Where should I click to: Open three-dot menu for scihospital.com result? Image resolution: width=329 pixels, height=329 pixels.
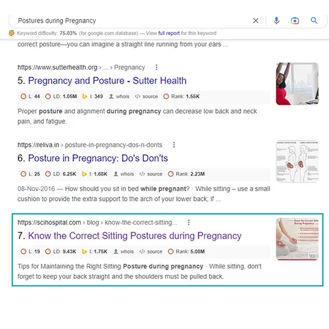[x=188, y=222]
